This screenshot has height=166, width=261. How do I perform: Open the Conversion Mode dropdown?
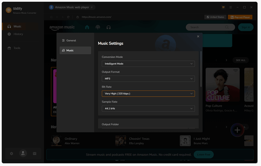(148, 64)
